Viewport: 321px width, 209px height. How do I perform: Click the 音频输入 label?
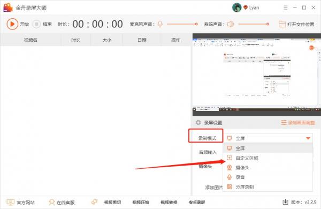pos(208,152)
